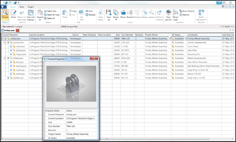Select the snwheel.par tree row
The width and height of the screenshot is (236, 142).
[18, 78]
